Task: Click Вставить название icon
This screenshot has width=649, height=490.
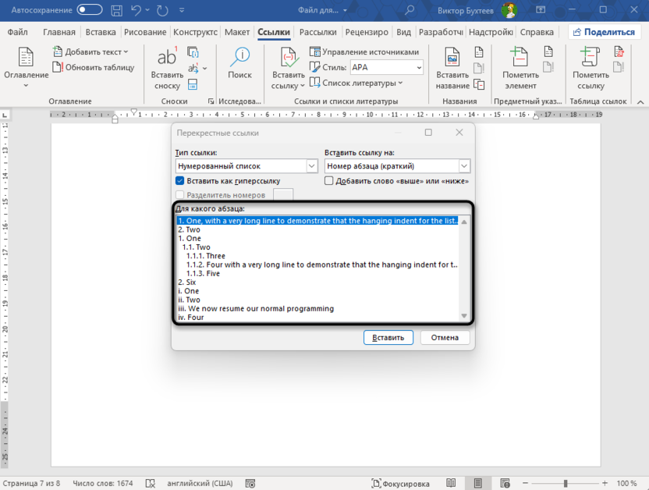Action: click(x=452, y=68)
